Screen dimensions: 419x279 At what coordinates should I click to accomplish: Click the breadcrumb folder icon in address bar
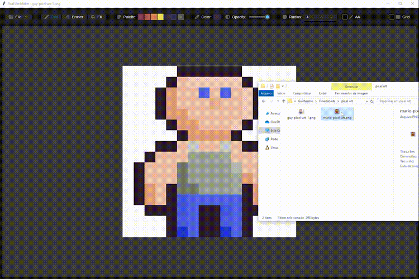pos(290,101)
